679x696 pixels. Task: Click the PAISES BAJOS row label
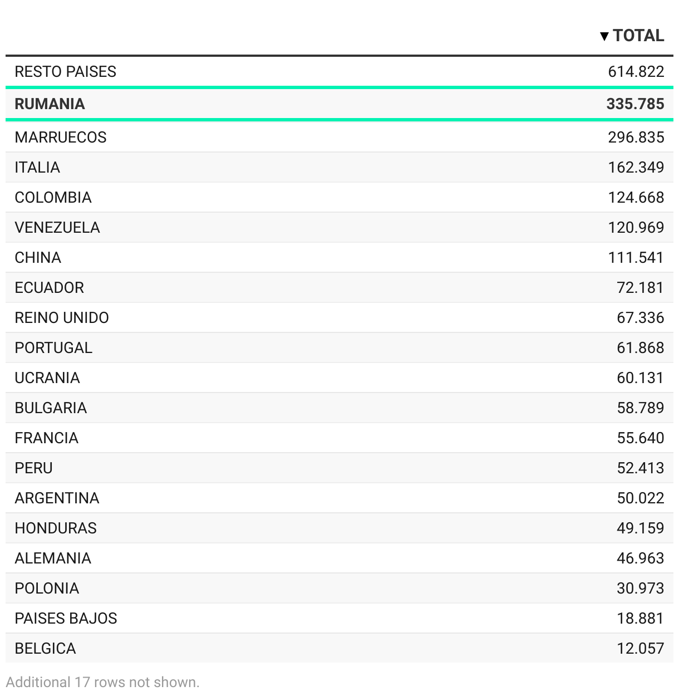click(x=66, y=618)
